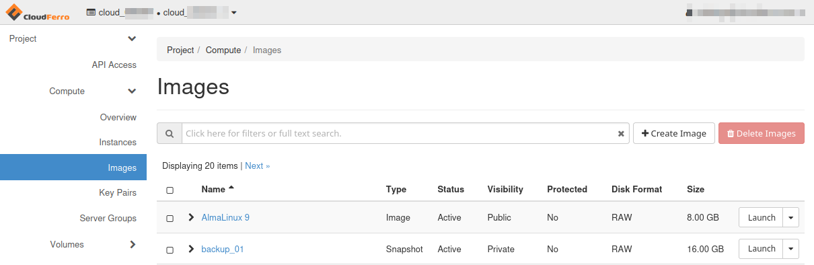Click the Public visibility cell

coord(499,217)
